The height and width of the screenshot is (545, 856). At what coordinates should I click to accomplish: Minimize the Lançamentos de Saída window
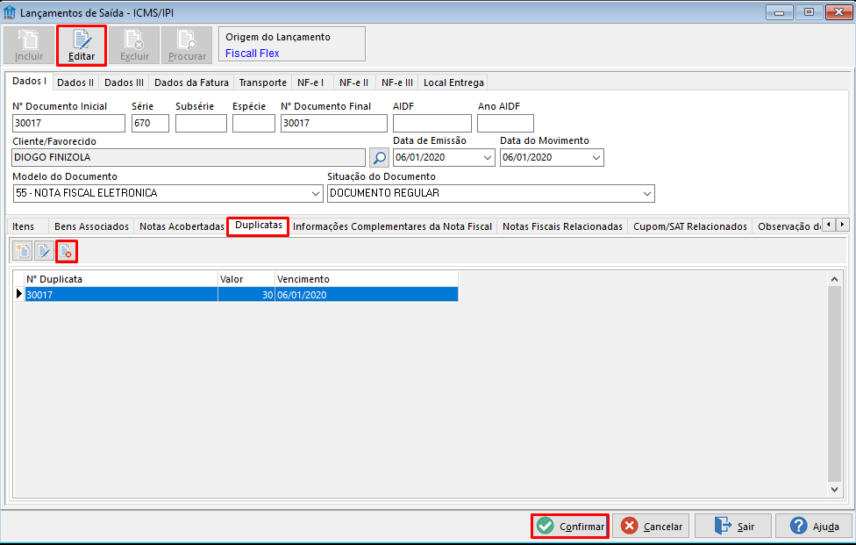click(780, 12)
